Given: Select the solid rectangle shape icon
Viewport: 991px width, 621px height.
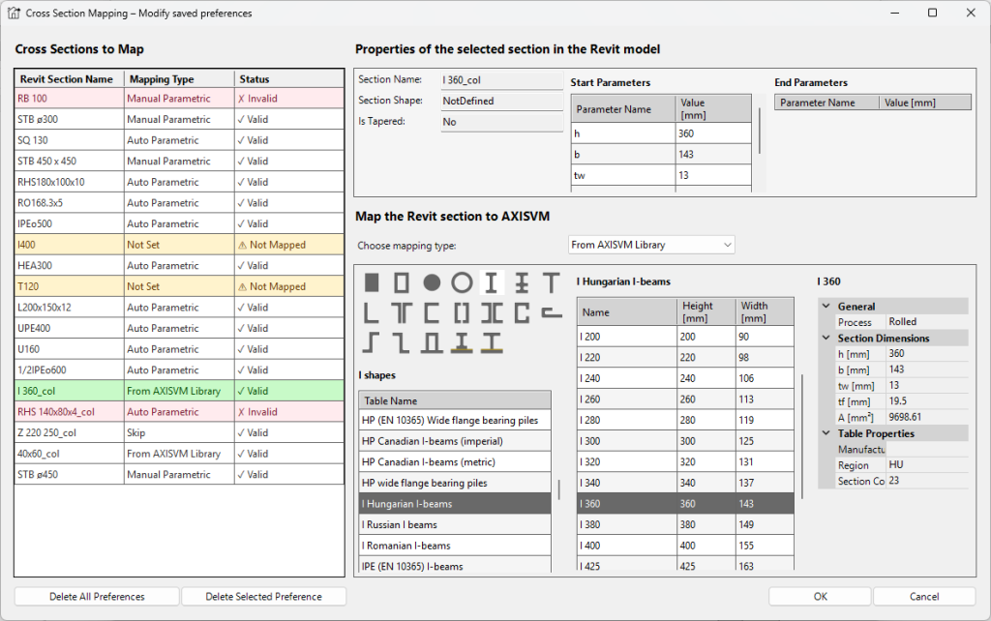Looking at the screenshot, I should coord(373,282).
